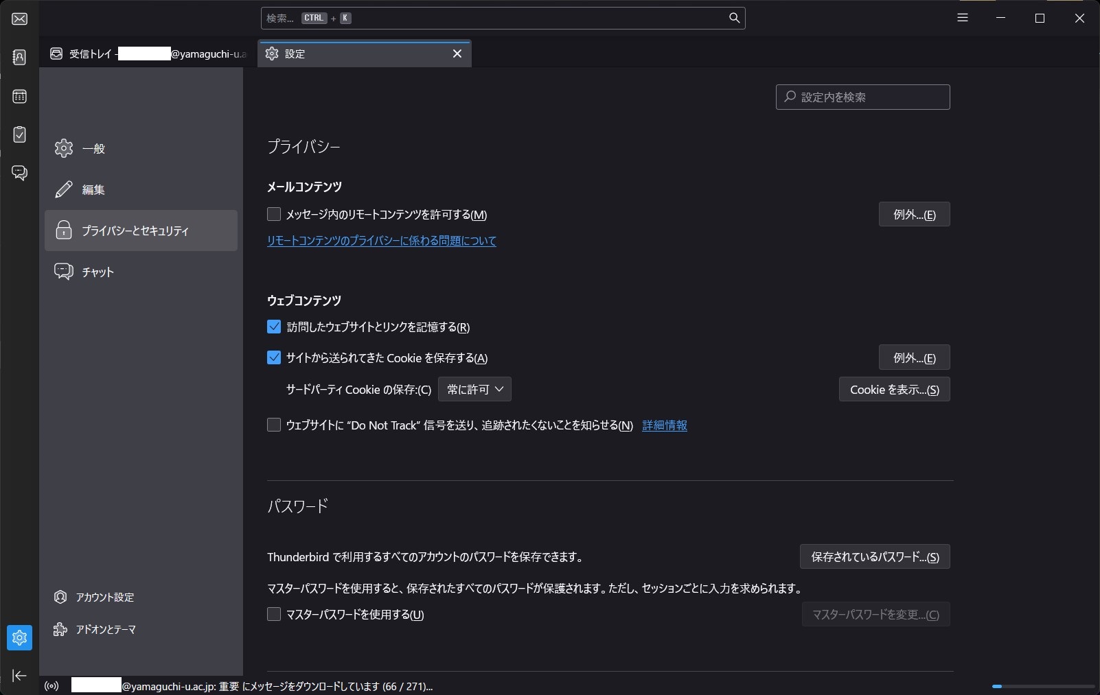Viewport: 1100px width, 695px height.
Task: Expand third-party Cookie dropdown 常に許可
Action: coord(474,389)
